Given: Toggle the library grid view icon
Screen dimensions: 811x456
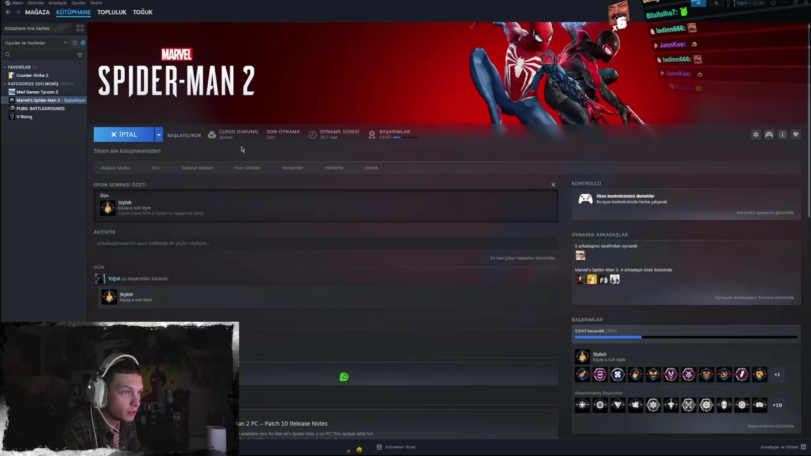Looking at the screenshot, I should coord(80,28).
